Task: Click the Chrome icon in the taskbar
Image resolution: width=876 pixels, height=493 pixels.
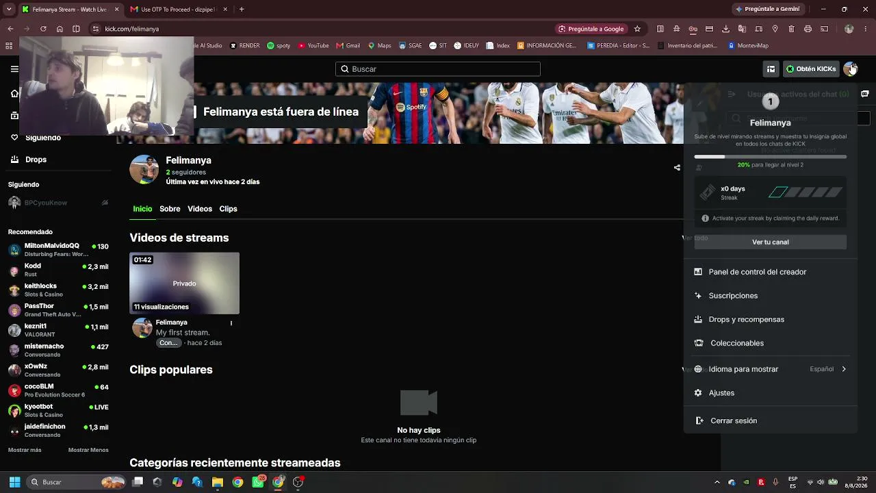Action: click(x=237, y=482)
